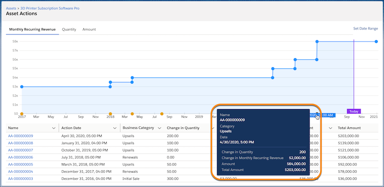384x187 pixels.
Task: Select the 'January 31, 2020, 04:00 PM' date cell
Action: coord(84,143)
